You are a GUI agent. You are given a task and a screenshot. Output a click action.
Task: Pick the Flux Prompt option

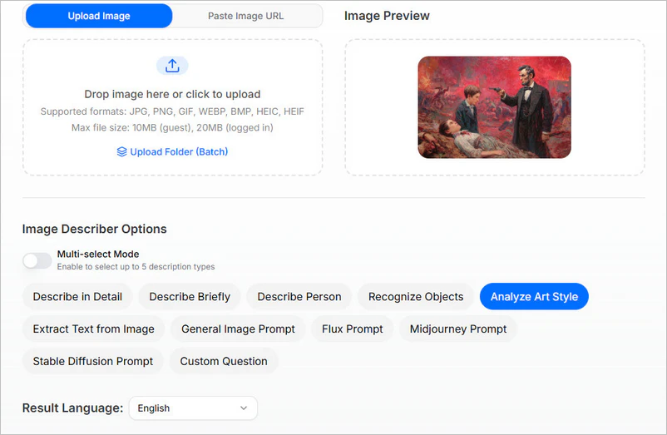click(353, 329)
